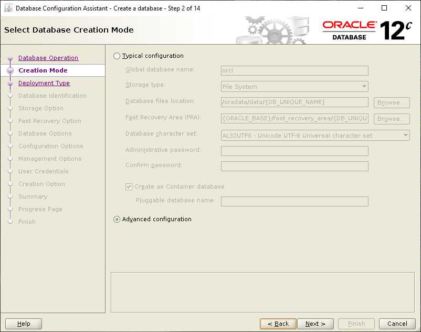
Task: Focus the Pluggable database name field
Action: (x=294, y=201)
